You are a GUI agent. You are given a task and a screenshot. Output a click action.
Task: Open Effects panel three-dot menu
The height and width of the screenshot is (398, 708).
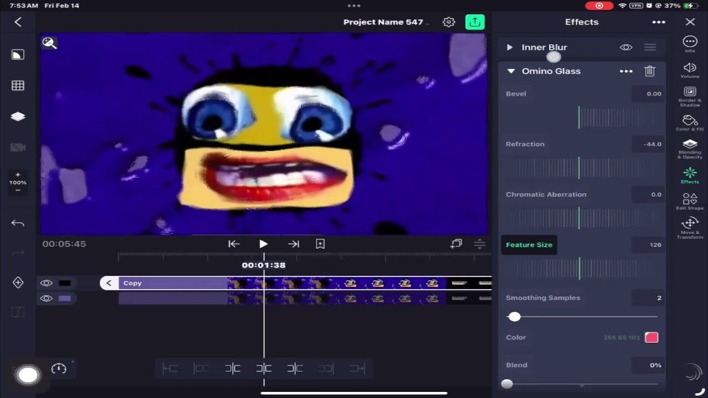(x=658, y=22)
